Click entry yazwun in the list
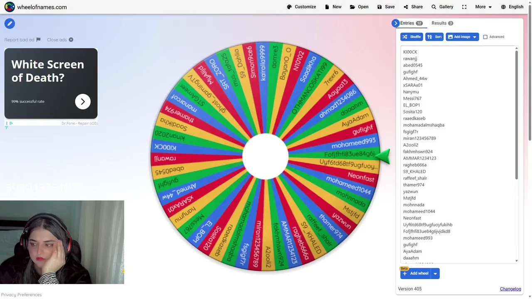532x299 pixels. pos(411,191)
